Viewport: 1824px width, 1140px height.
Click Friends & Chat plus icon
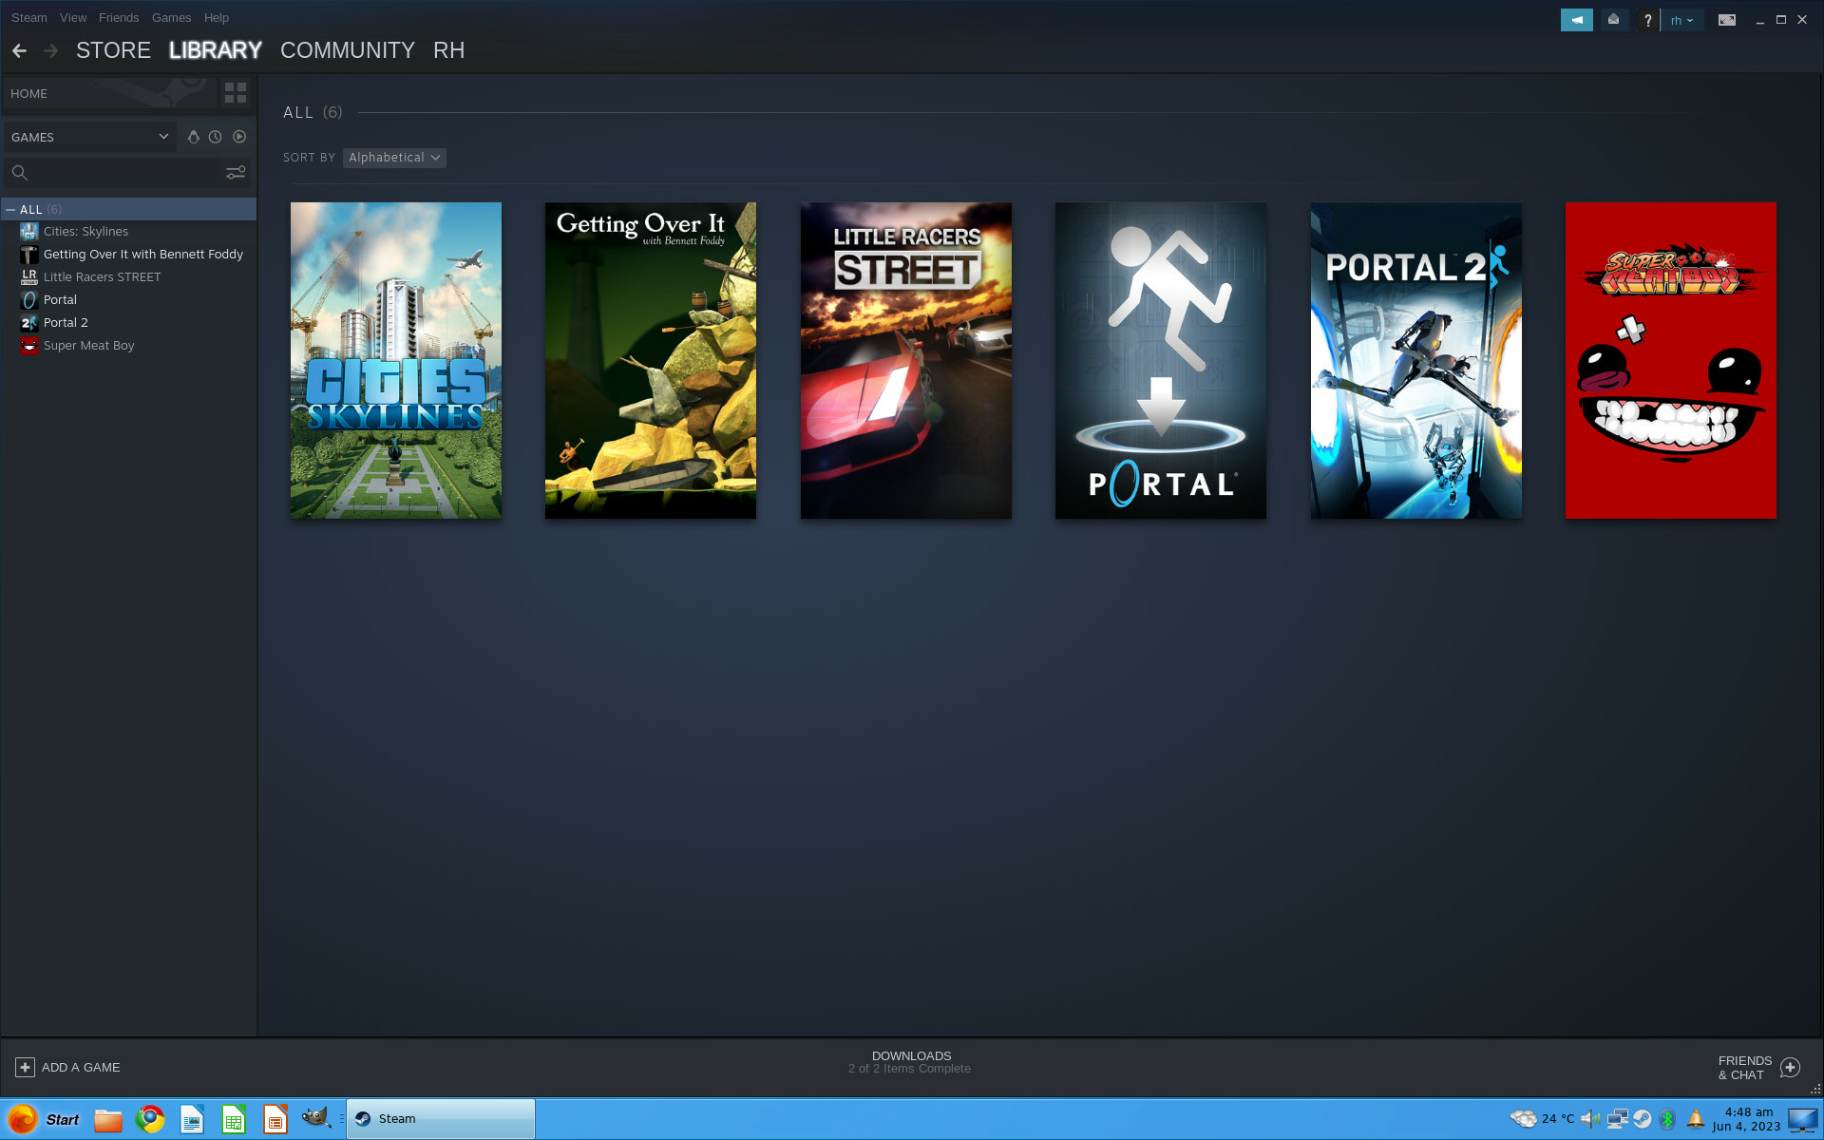pos(1790,1068)
